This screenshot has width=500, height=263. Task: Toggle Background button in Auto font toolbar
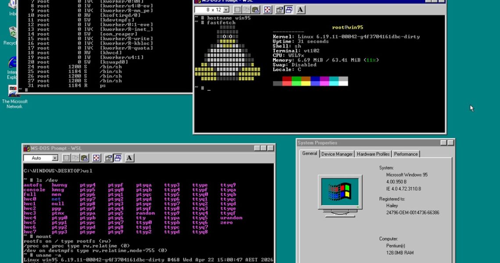[118, 158]
